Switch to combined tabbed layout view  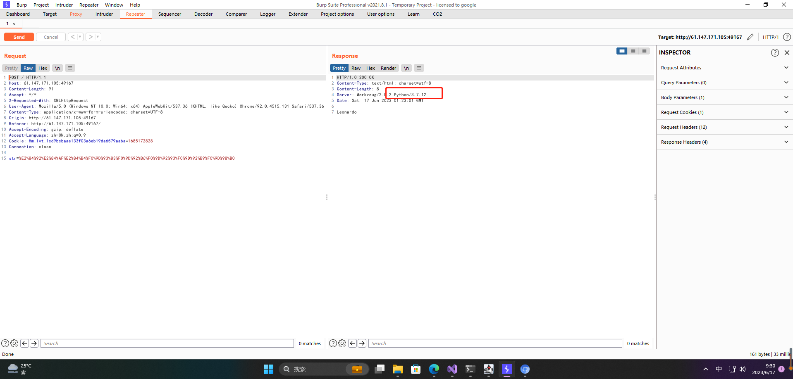pyautogui.click(x=644, y=51)
